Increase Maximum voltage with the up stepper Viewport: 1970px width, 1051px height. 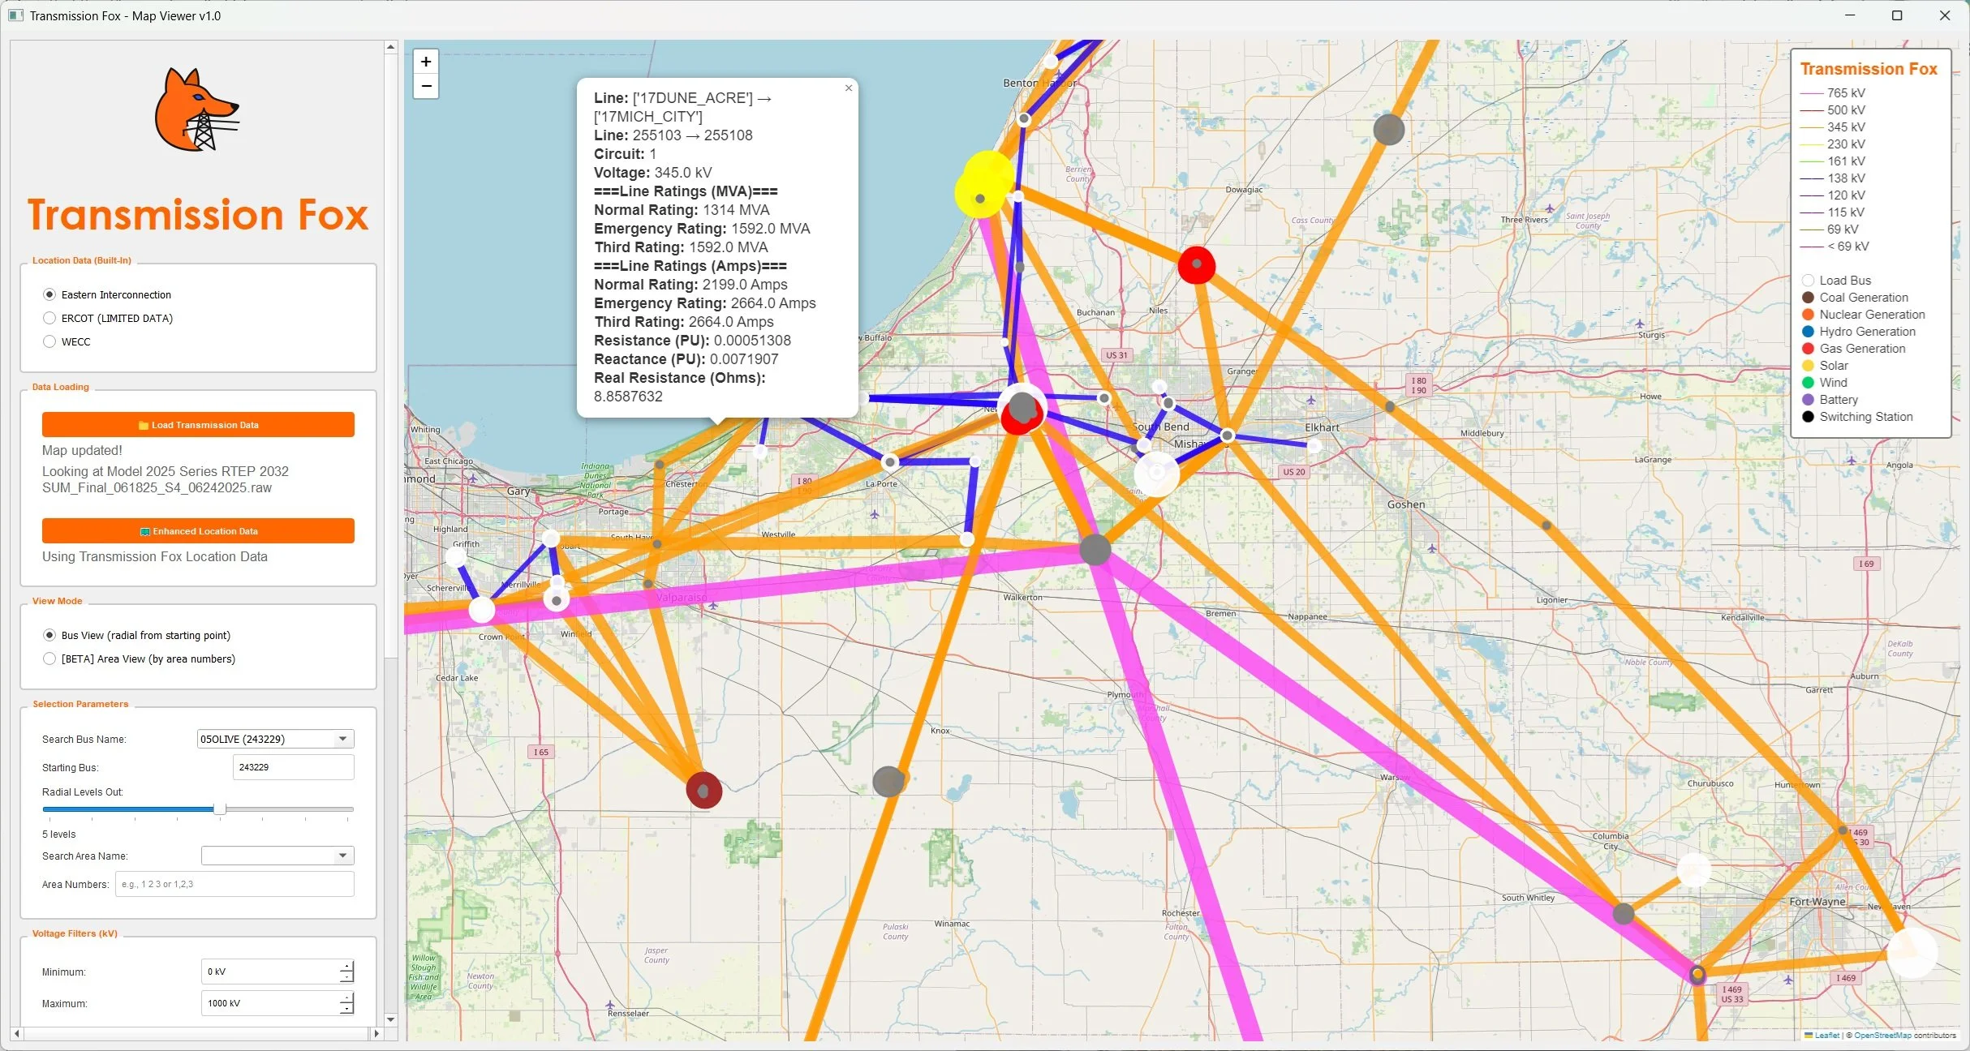pos(347,998)
